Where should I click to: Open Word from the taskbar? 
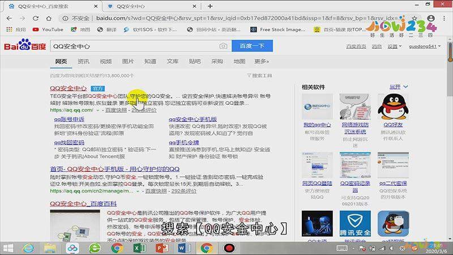[184, 248]
